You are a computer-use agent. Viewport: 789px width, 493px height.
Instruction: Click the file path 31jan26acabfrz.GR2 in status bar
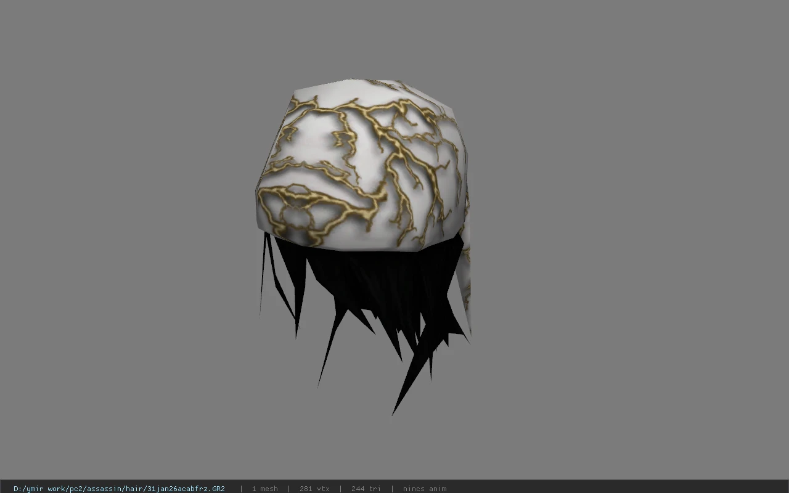[119, 489]
